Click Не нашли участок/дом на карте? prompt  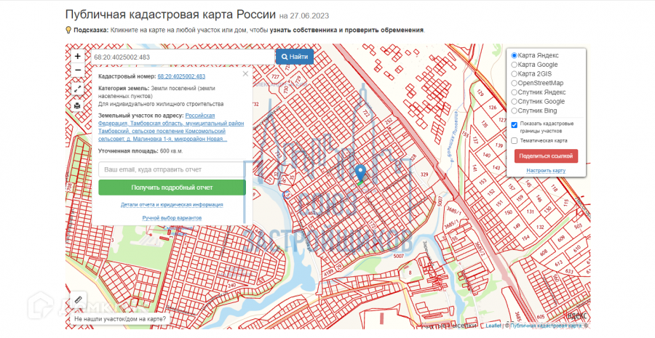click(120, 319)
